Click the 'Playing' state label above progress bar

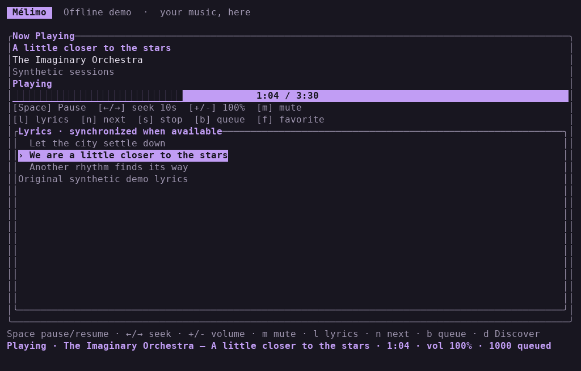[32, 84]
